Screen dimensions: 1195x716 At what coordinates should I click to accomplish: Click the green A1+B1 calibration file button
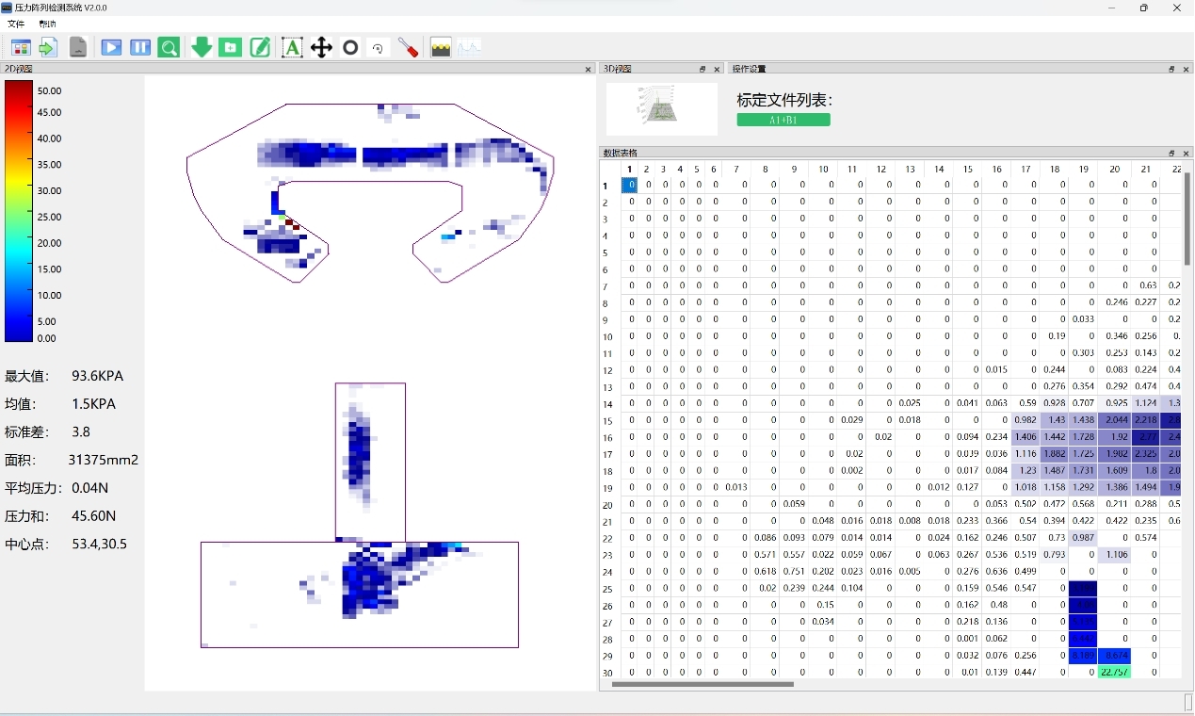click(783, 120)
